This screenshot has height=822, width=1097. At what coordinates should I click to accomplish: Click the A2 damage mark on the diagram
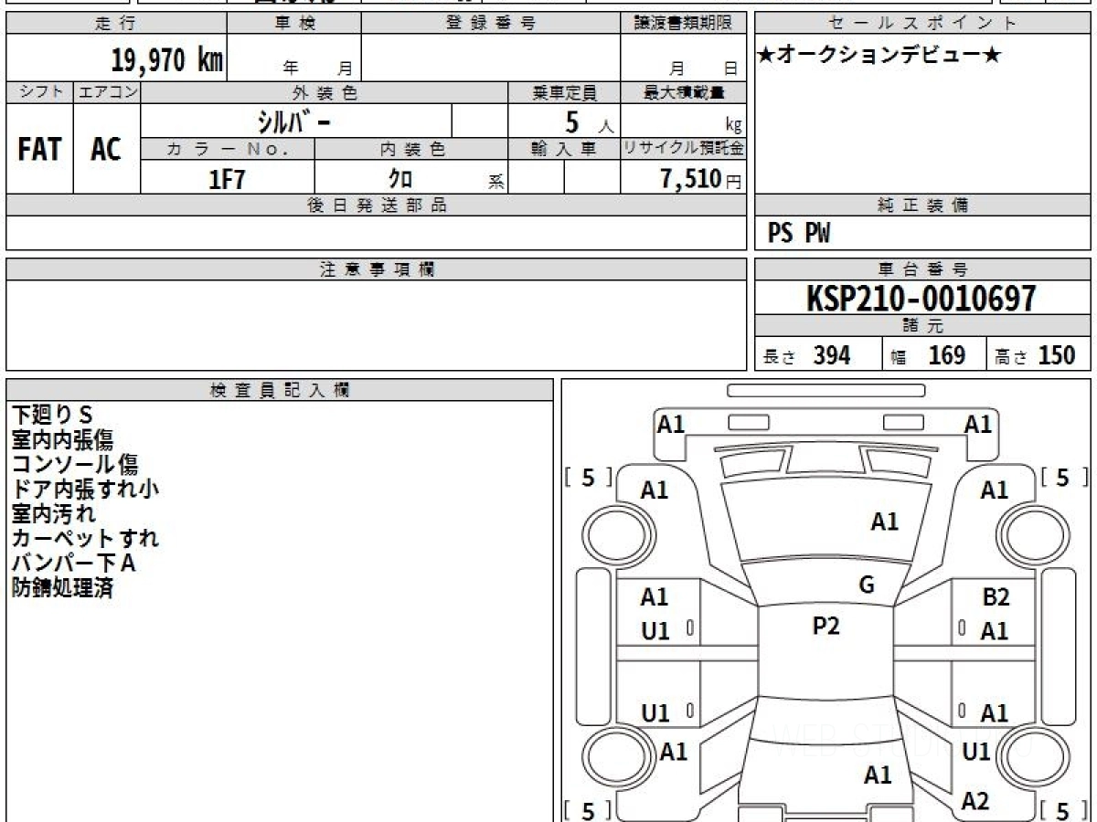click(975, 801)
